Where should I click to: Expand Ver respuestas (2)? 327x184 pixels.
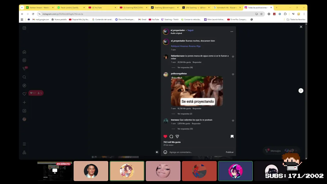[x=185, y=114]
